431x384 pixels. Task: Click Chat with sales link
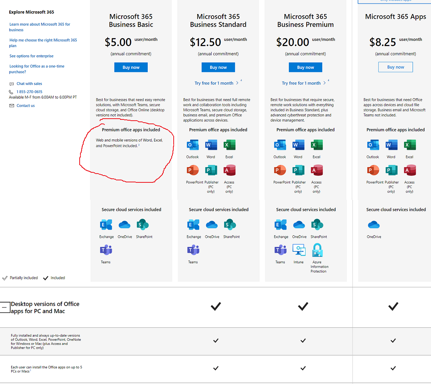click(29, 83)
